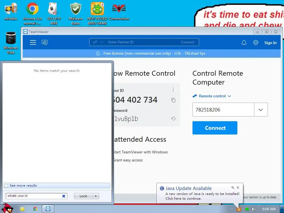Expand connection type chevron in top bar

(x=102, y=42)
